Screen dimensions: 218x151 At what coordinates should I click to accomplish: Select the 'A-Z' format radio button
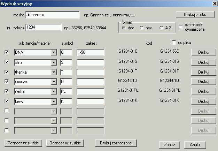click(161, 28)
